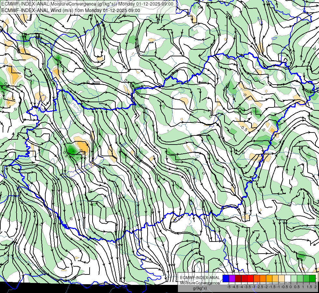Click the legend tick label '2'
The width and height of the screenshot is (319, 293).
(315, 287)
